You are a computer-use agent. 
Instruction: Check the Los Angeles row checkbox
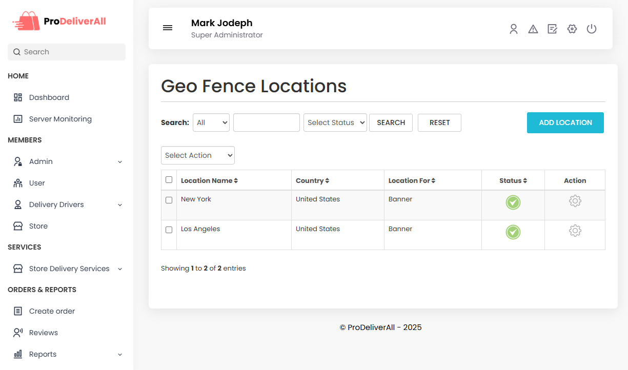169,230
